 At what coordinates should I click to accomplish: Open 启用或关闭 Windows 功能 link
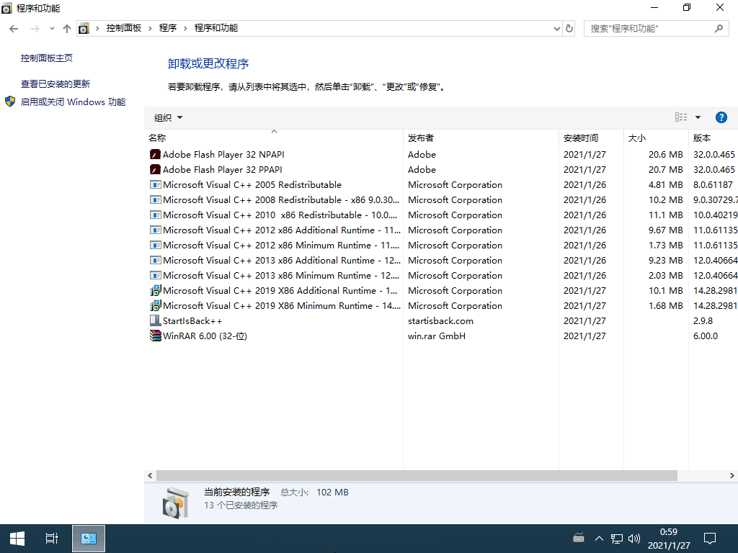[73, 102]
